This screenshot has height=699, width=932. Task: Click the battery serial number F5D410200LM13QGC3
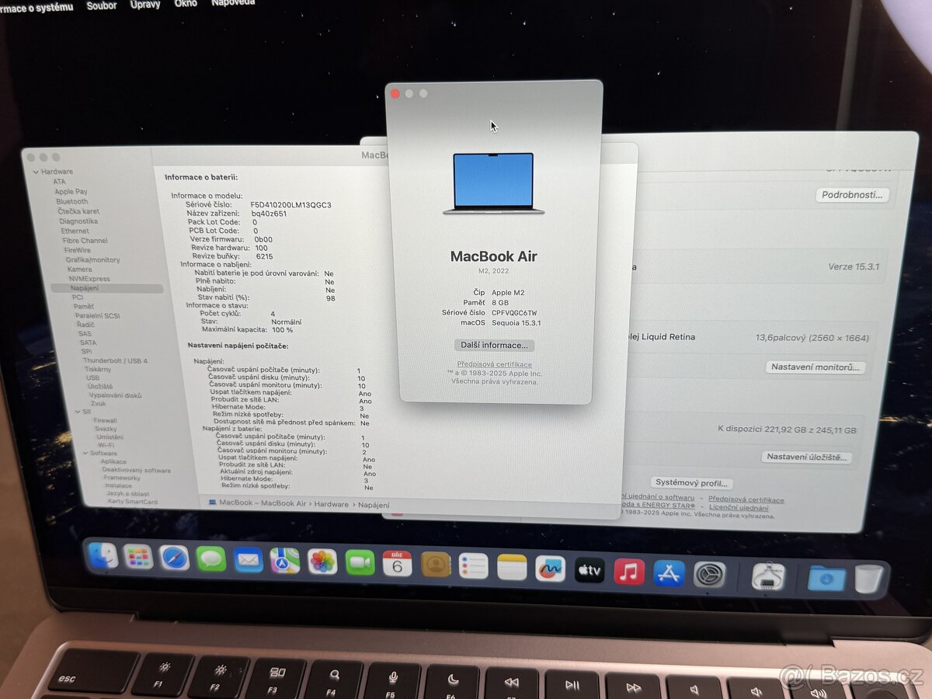click(290, 205)
